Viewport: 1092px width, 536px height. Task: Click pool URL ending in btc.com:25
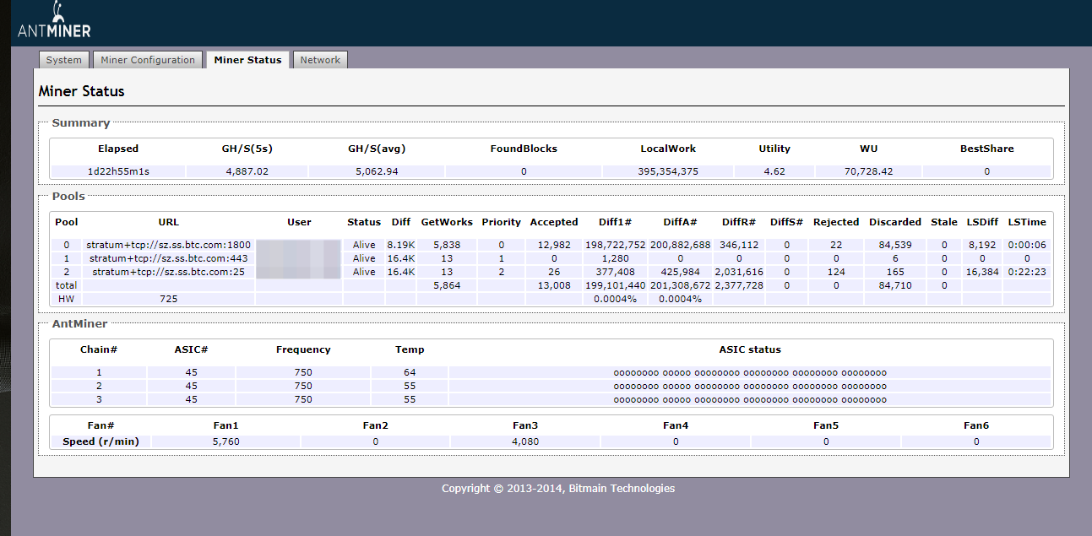(168, 272)
